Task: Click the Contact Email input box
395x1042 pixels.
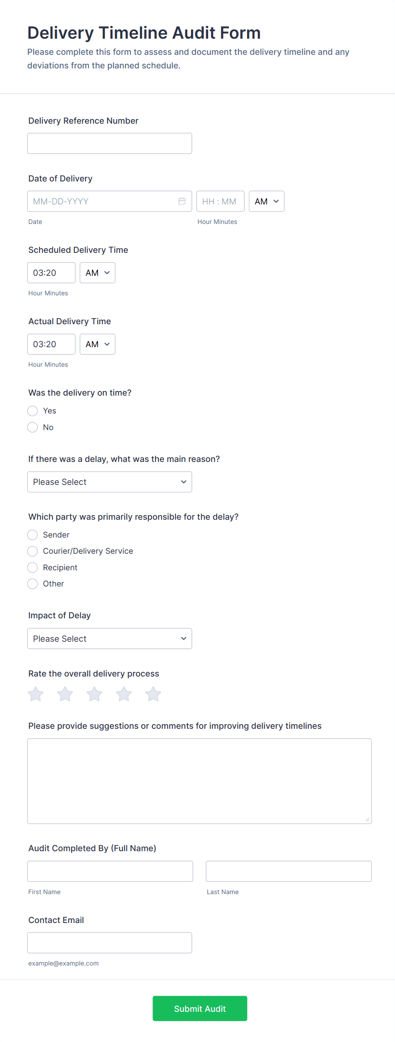Action: tap(110, 943)
